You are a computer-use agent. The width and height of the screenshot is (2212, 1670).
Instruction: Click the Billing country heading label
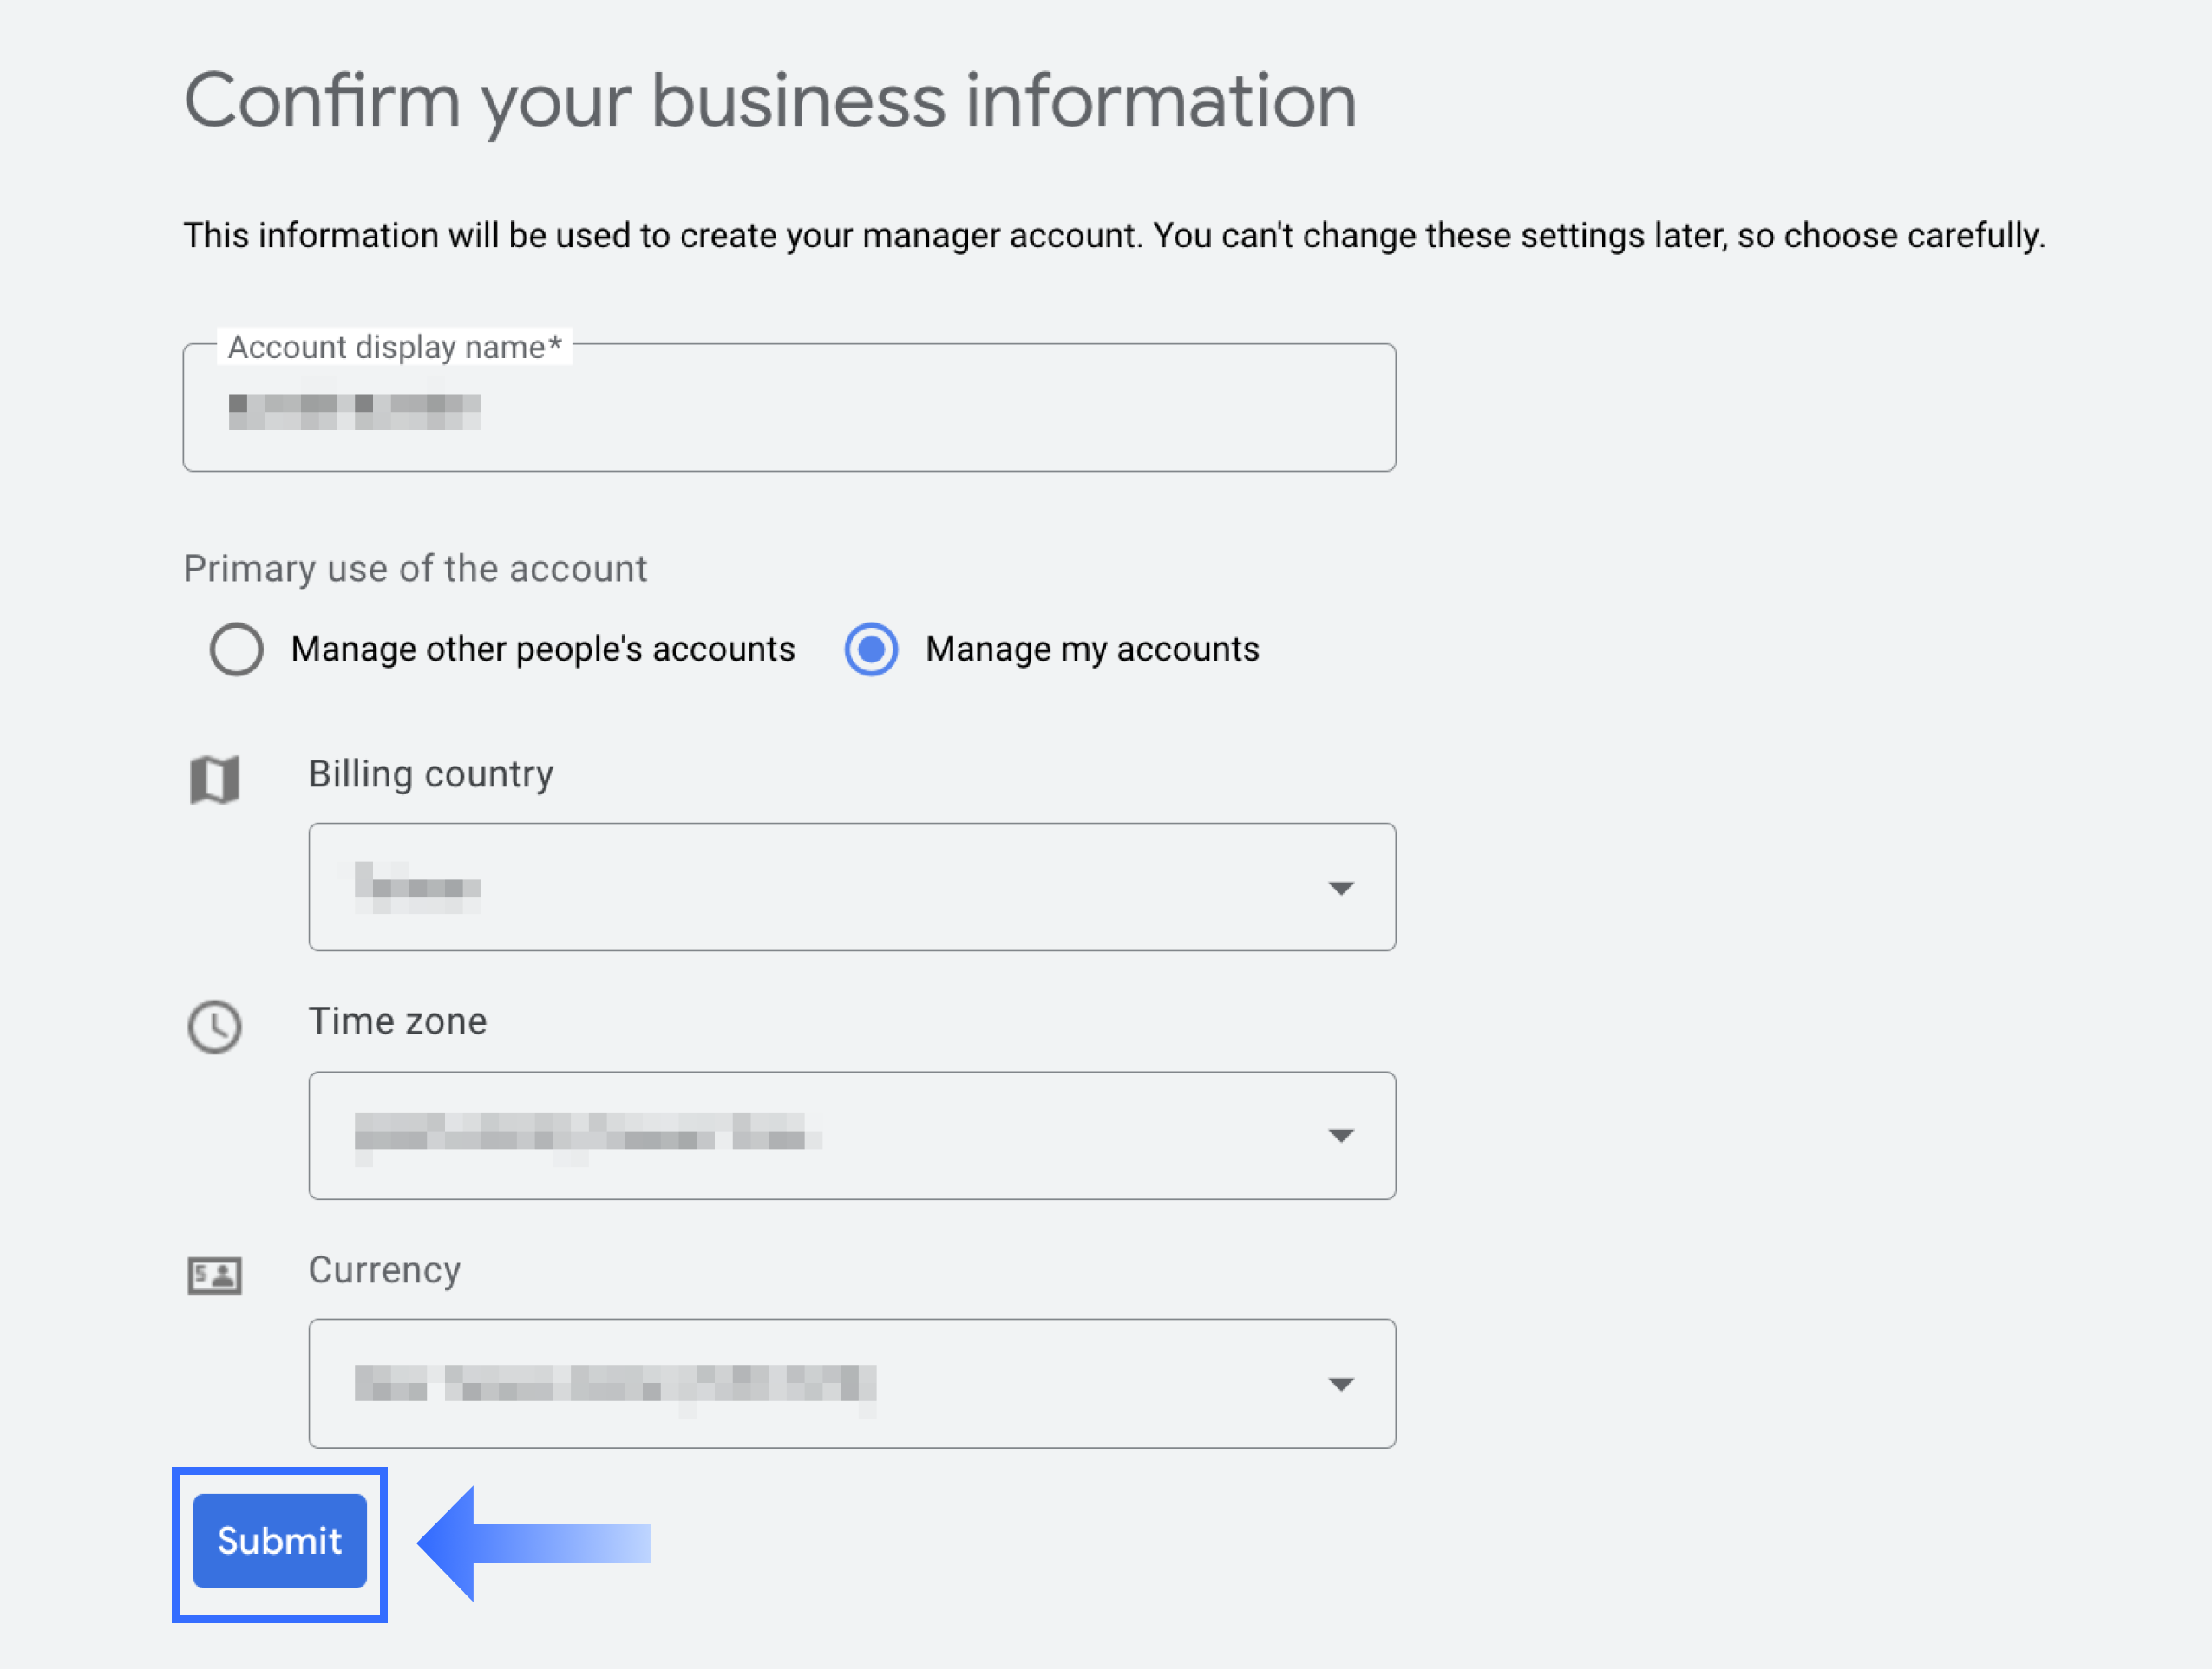[431, 774]
